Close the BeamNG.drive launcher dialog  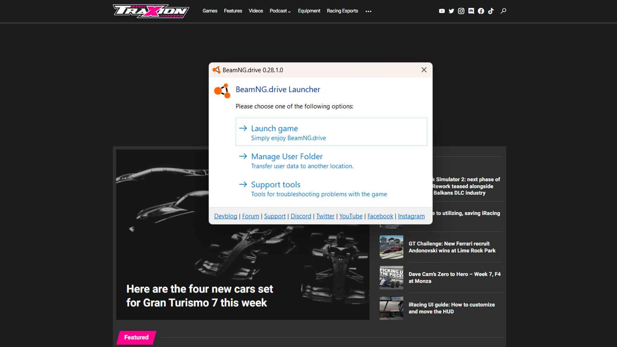coord(424,70)
